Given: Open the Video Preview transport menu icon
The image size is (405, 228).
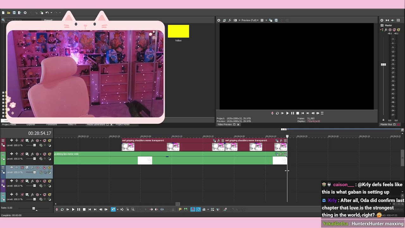Looking at the screenshot, I should 322,113.
